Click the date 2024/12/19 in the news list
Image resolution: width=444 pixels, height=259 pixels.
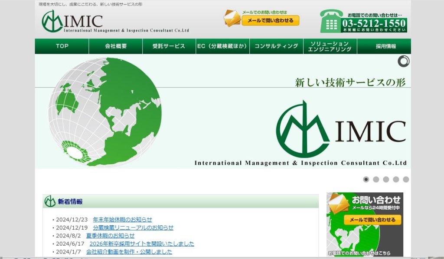point(72,227)
